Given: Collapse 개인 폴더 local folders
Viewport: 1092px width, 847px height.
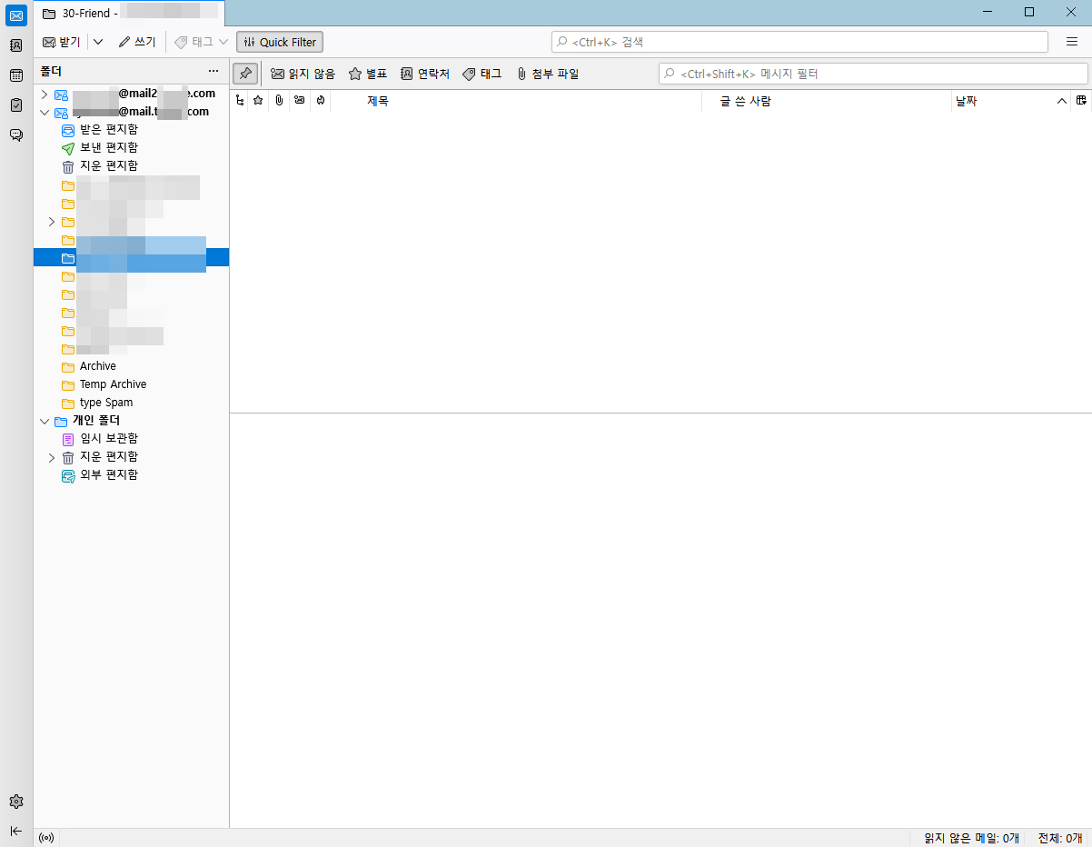Looking at the screenshot, I should click(44, 421).
